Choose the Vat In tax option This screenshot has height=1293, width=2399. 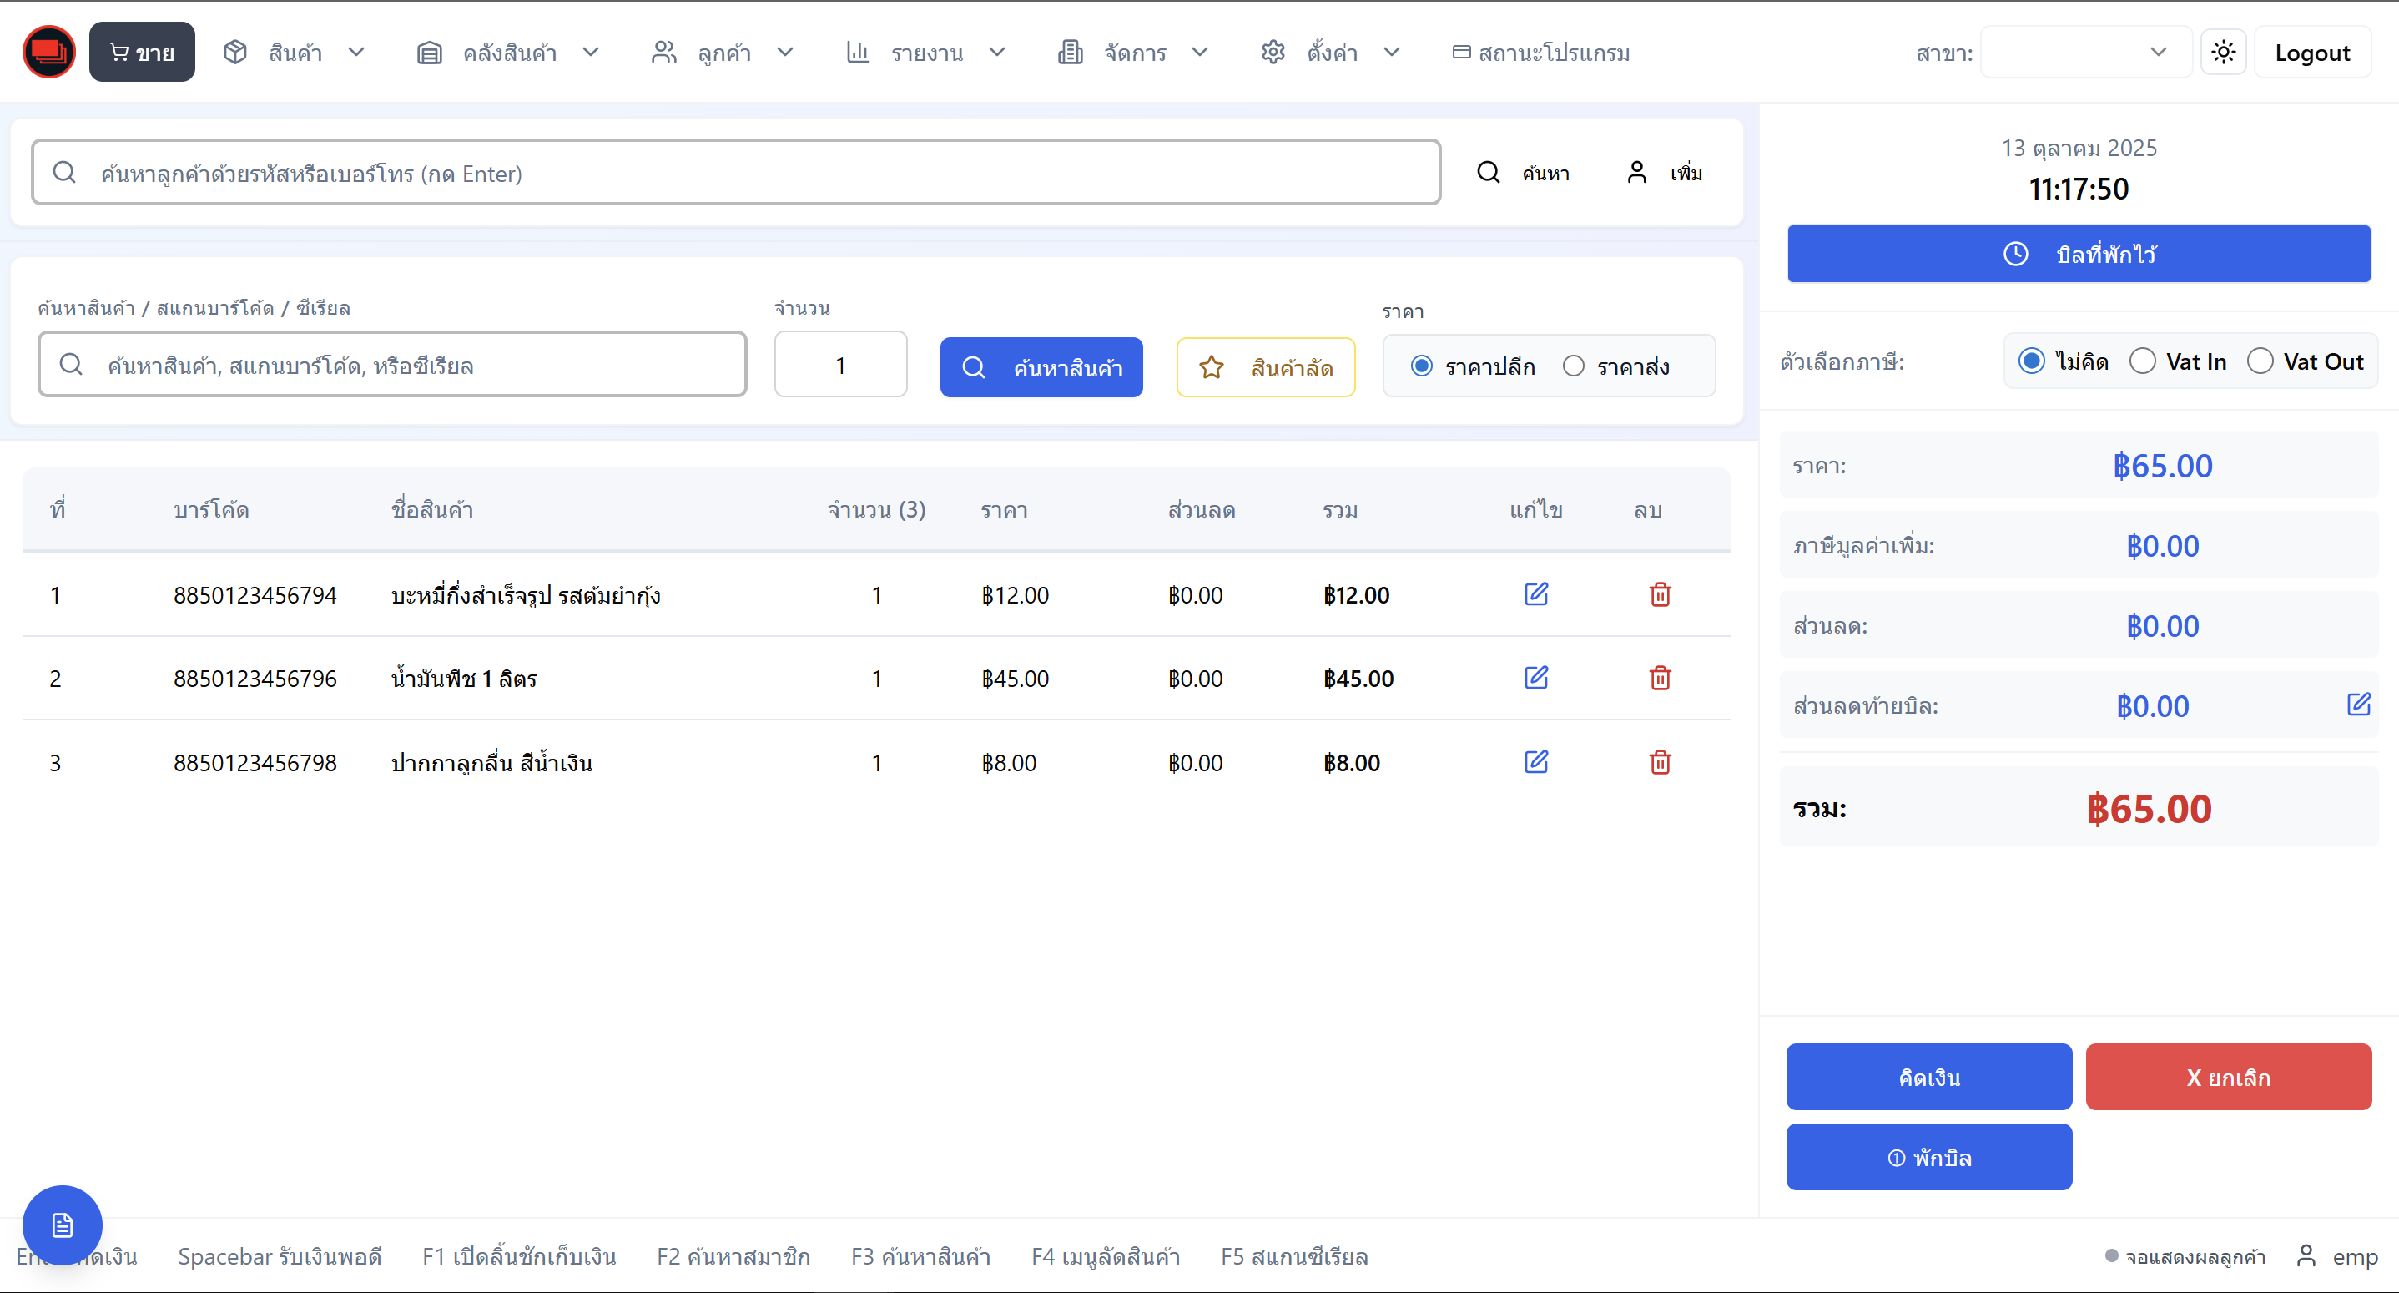point(2143,361)
